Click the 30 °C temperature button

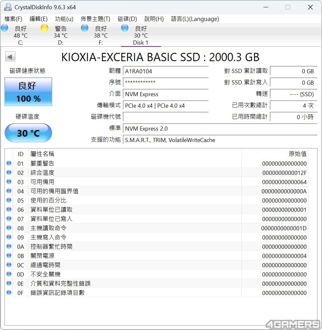point(28,133)
